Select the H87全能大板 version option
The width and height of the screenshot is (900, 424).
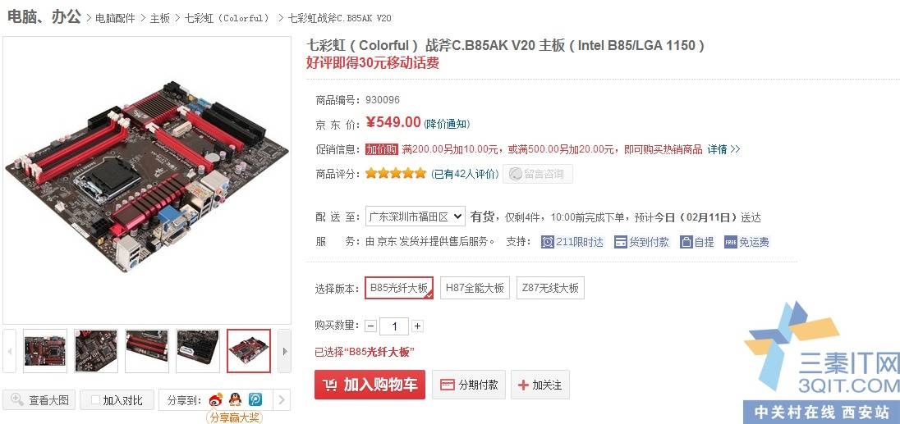tap(475, 288)
